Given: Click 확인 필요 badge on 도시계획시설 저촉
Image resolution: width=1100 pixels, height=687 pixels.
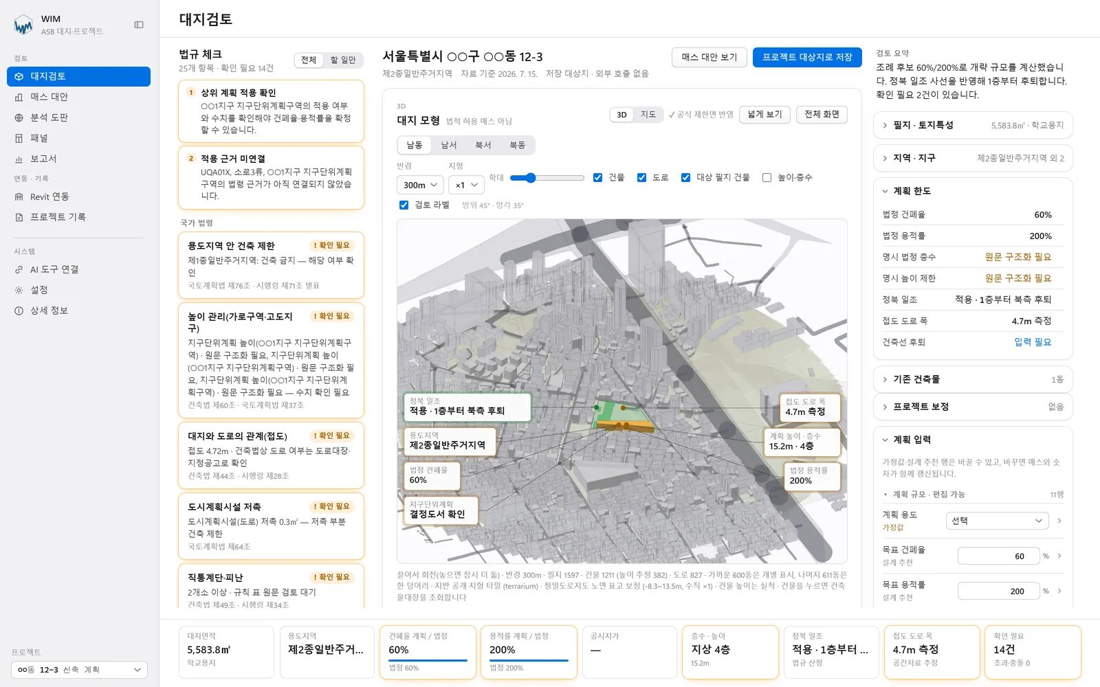Looking at the screenshot, I should coord(332,506).
